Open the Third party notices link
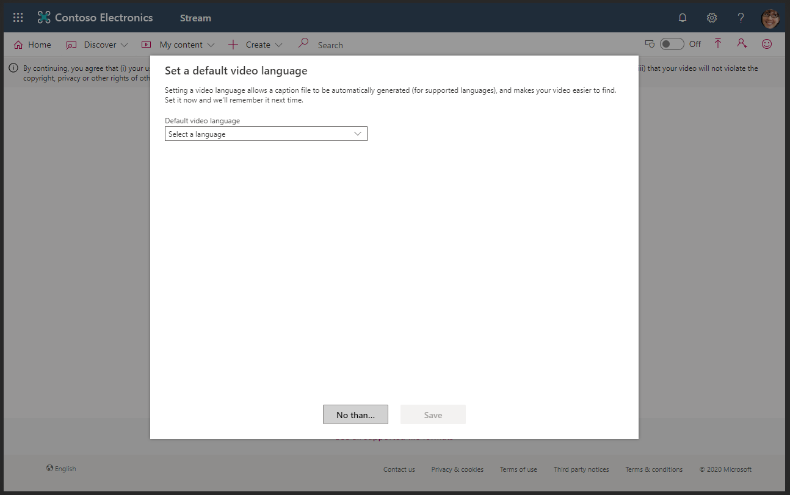 [581, 469]
